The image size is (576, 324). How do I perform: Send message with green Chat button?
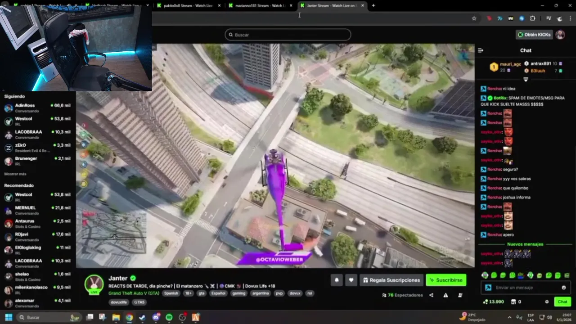coord(562,301)
